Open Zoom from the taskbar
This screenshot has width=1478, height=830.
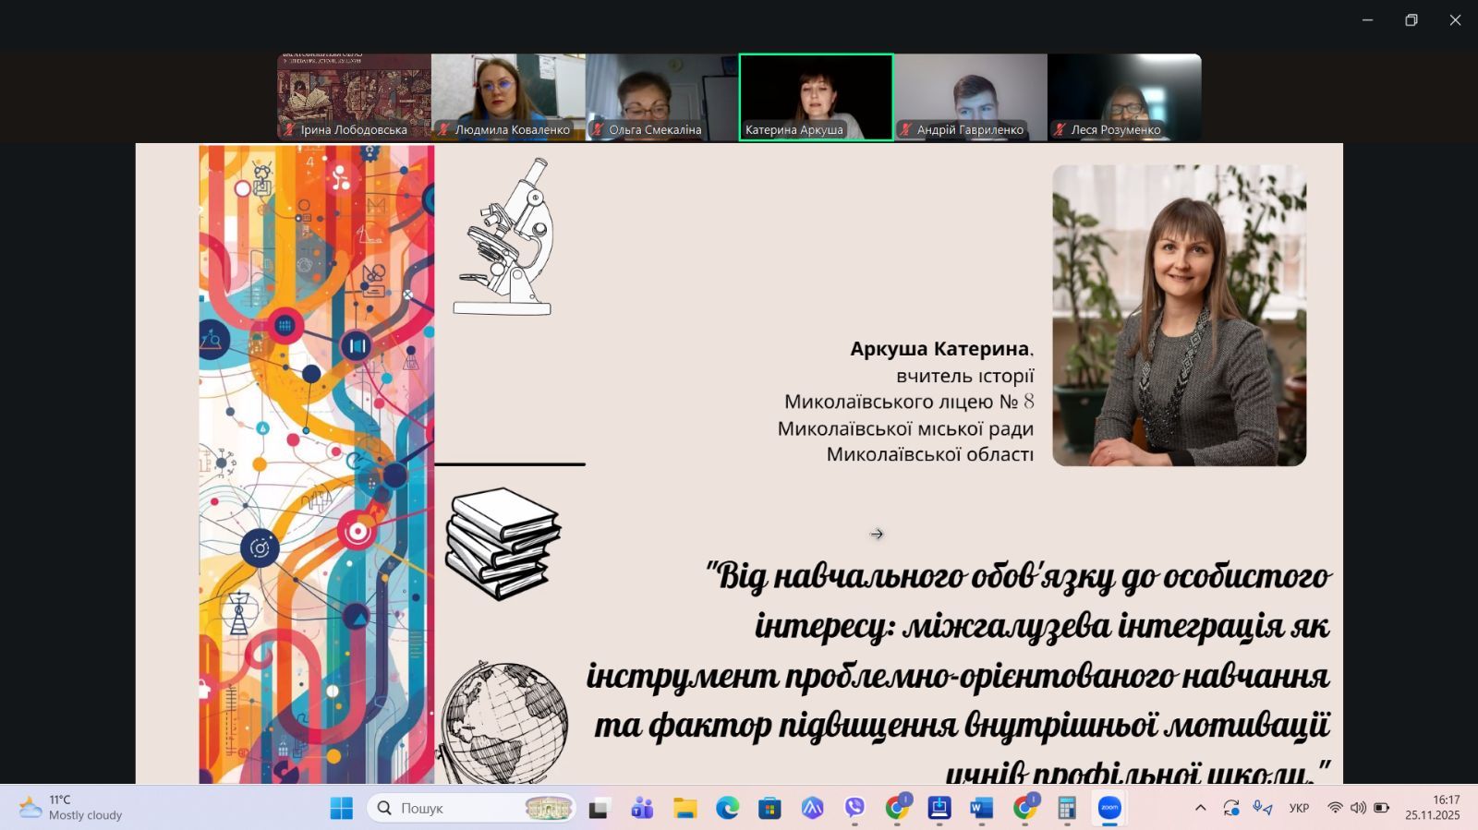click(1109, 808)
